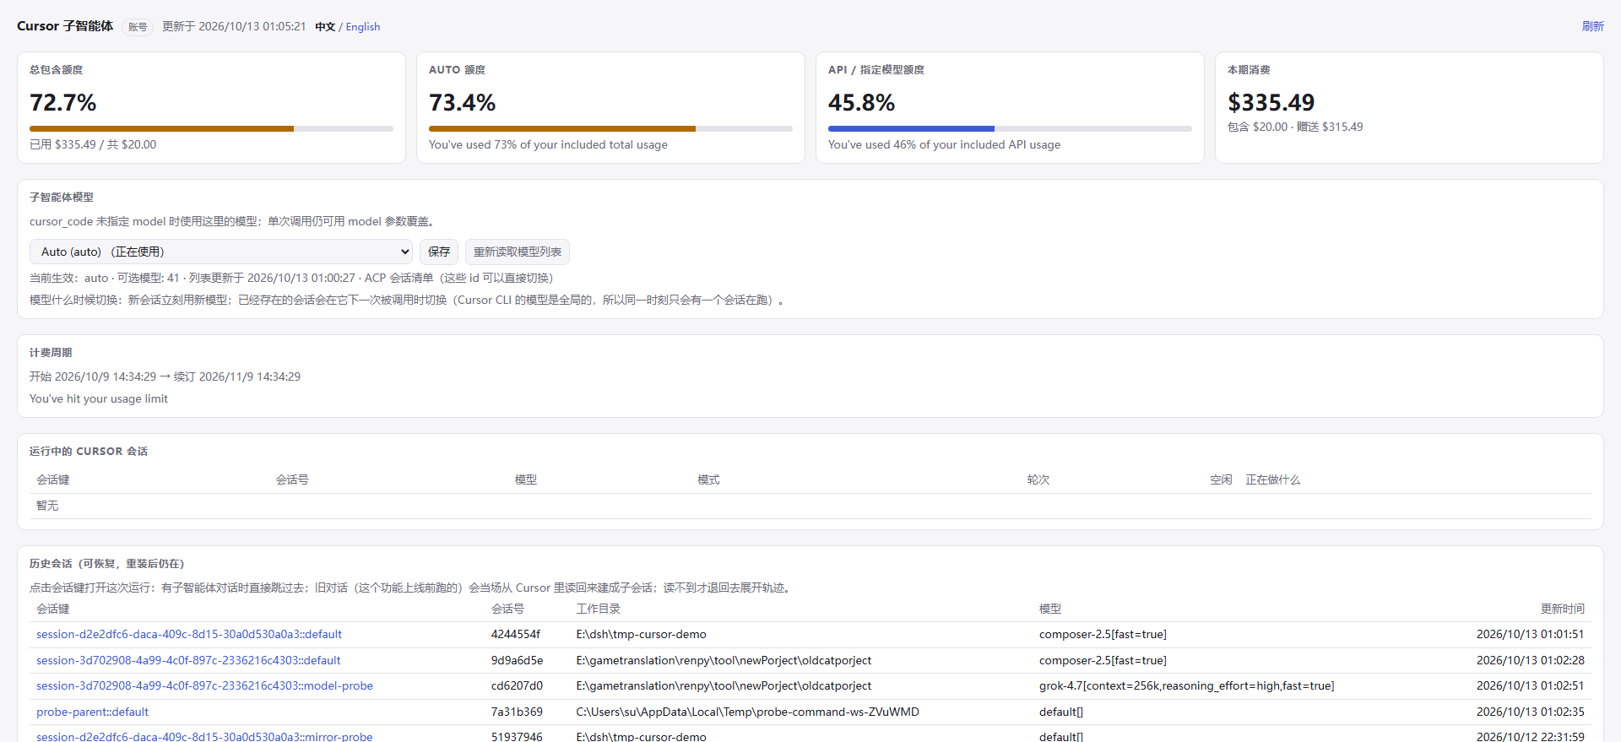The height and width of the screenshot is (742, 1621).
Task: Open the Auto (auto) model dropdown
Action: point(221,252)
